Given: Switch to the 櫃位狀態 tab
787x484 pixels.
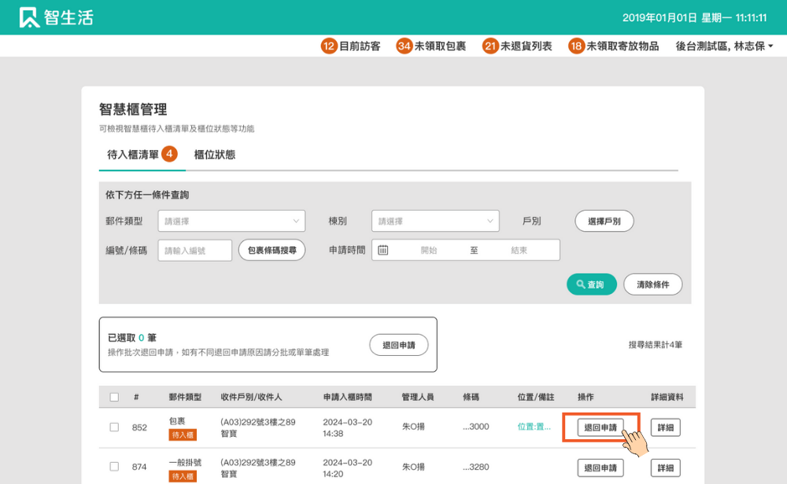Looking at the screenshot, I should (x=215, y=155).
